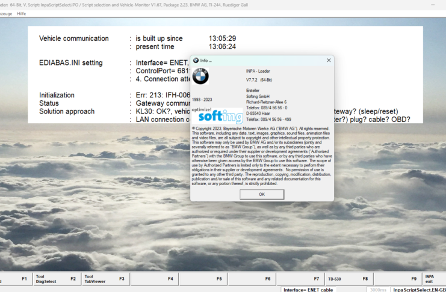This screenshot has width=446, height=292.
Task: Click the empty F6 function button
Action: 252,279
